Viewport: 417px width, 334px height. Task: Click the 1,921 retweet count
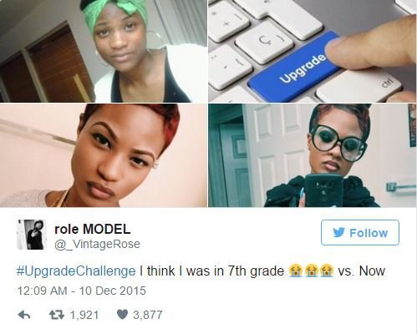pos(84,315)
